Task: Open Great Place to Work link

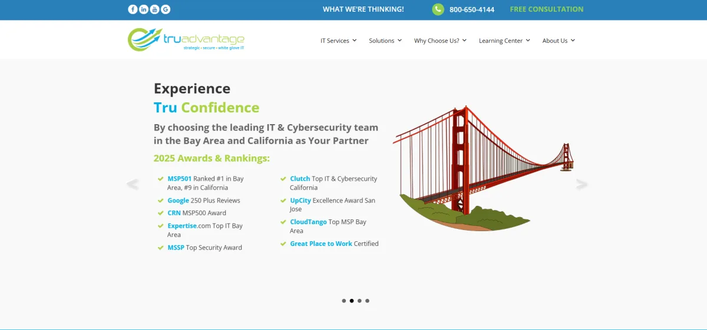Action: click(321, 244)
